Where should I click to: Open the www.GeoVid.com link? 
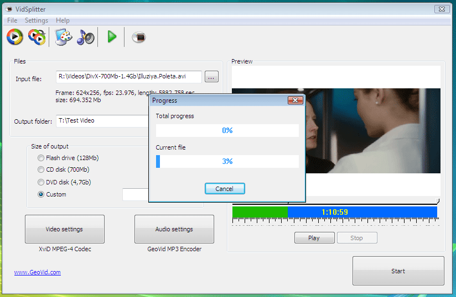[x=38, y=272]
